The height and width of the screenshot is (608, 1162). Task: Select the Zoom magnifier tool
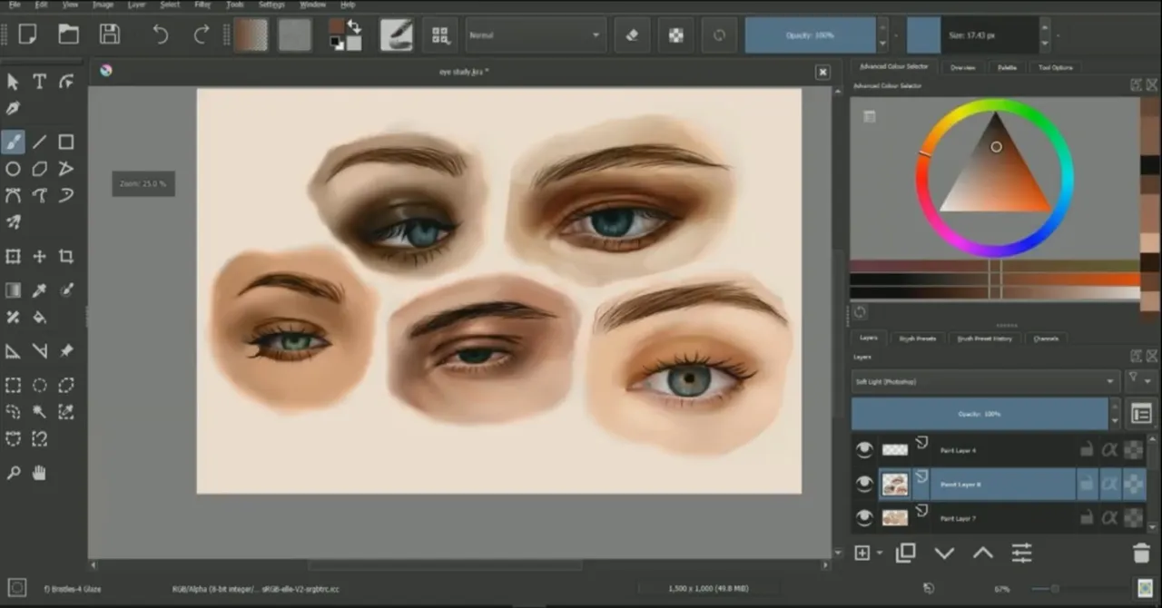tap(13, 473)
